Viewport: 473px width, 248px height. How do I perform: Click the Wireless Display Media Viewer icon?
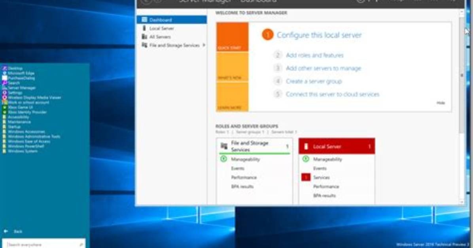click(4, 97)
